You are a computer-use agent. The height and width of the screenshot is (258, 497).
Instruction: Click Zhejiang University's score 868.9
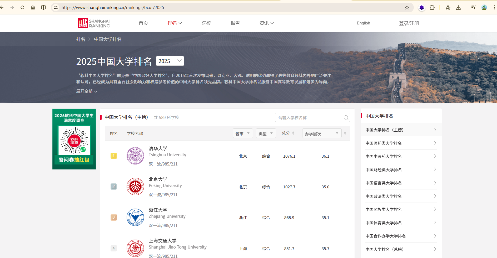289,218
